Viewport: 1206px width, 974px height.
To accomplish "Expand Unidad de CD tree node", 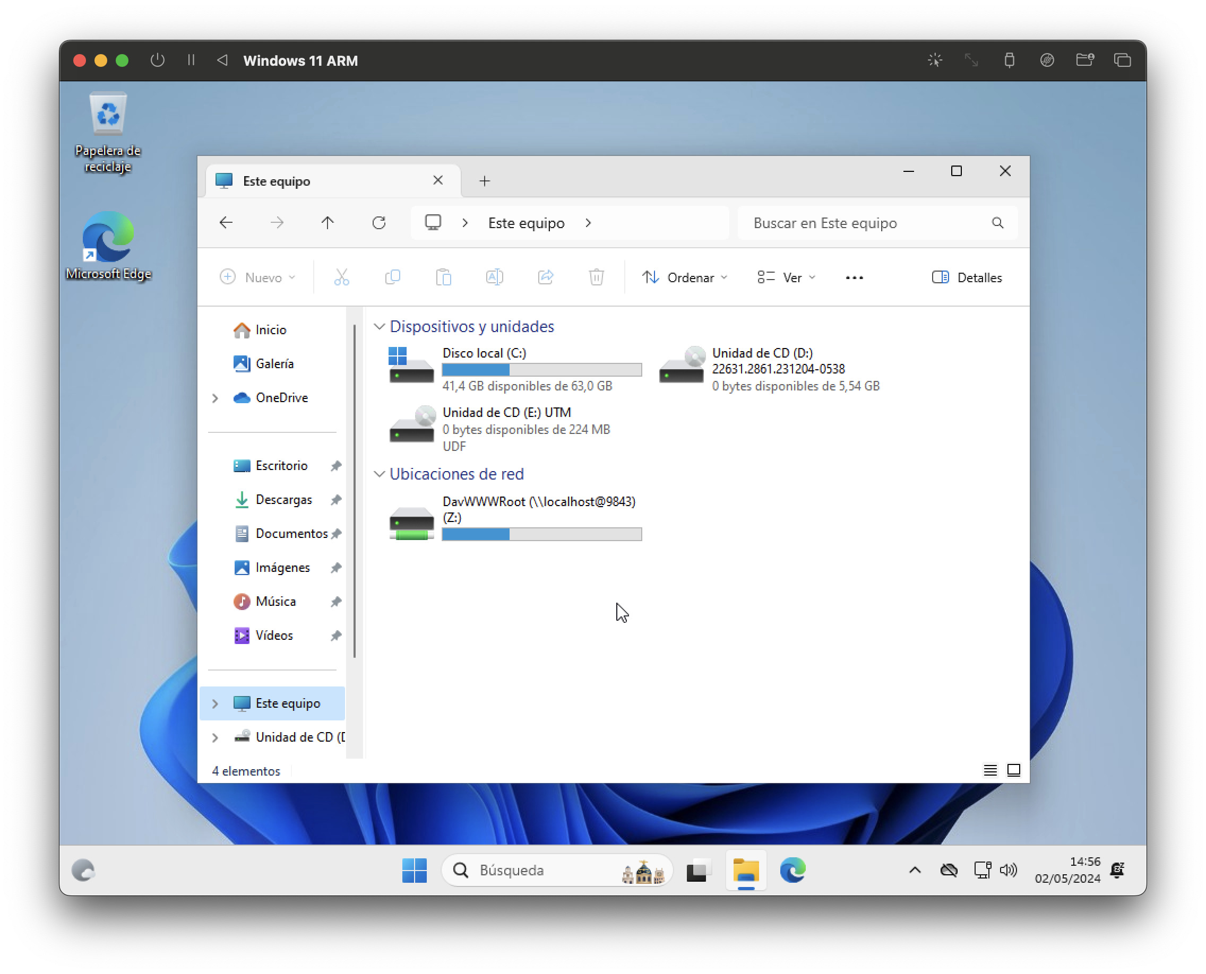I will [215, 738].
